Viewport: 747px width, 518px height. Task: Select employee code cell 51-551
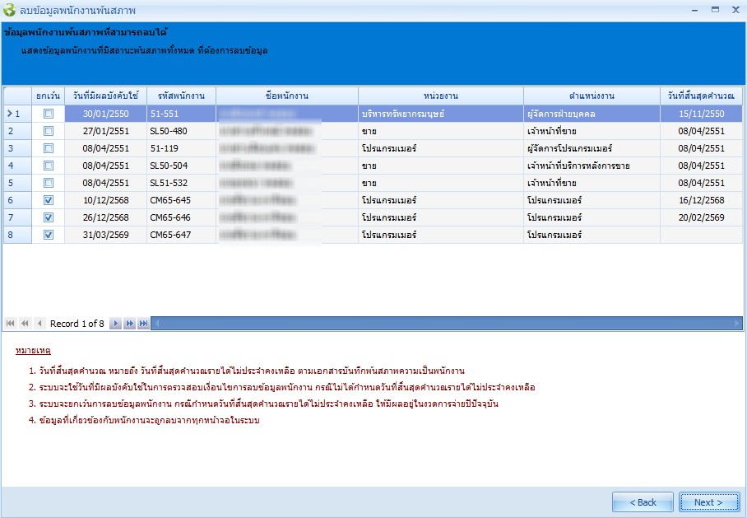click(x=182, y=114)
